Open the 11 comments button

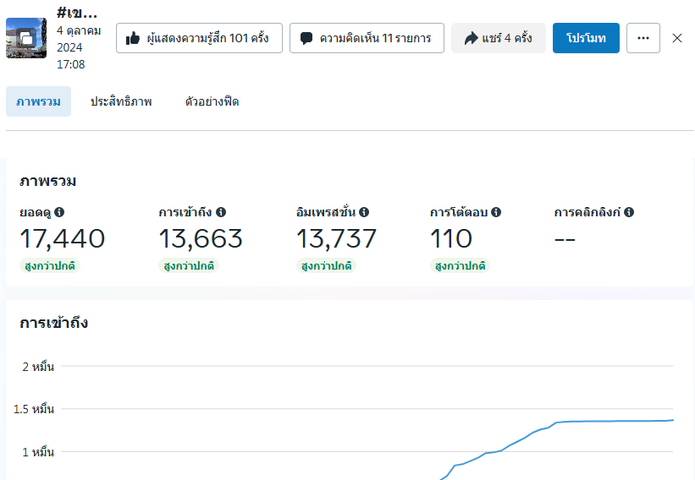pyautogui.click(x=367, y=38)
